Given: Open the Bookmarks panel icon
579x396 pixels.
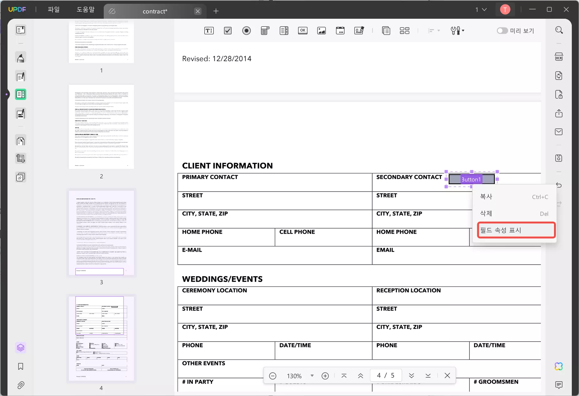Looking at the screenshot, I should 21,366.
